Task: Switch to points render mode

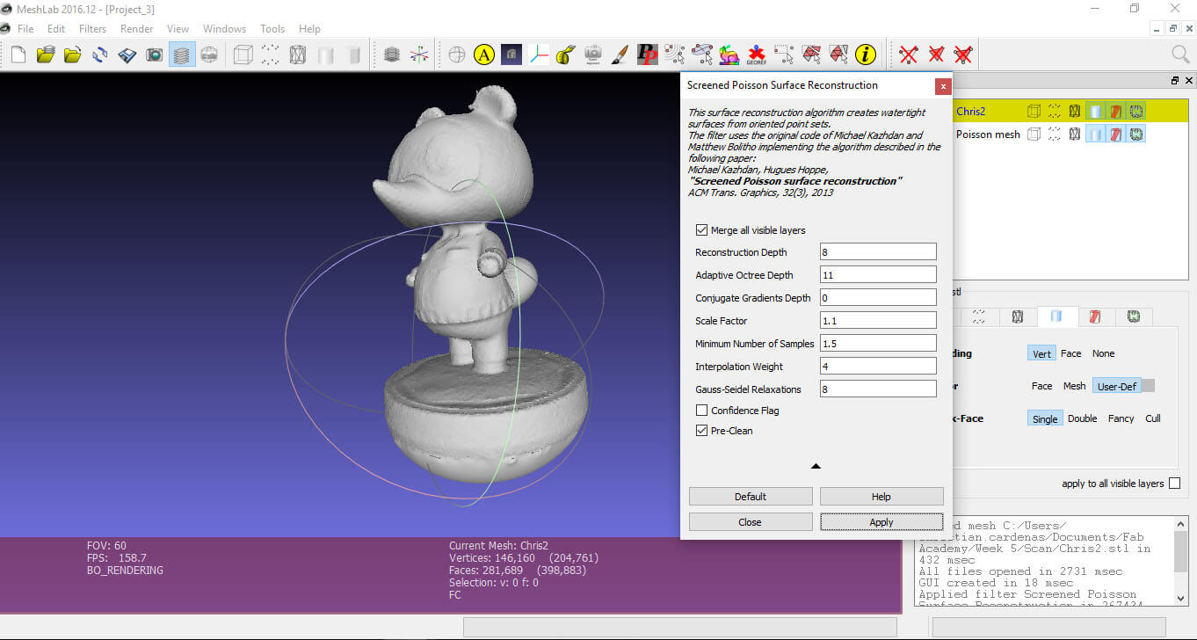Action: coord(271,55)
